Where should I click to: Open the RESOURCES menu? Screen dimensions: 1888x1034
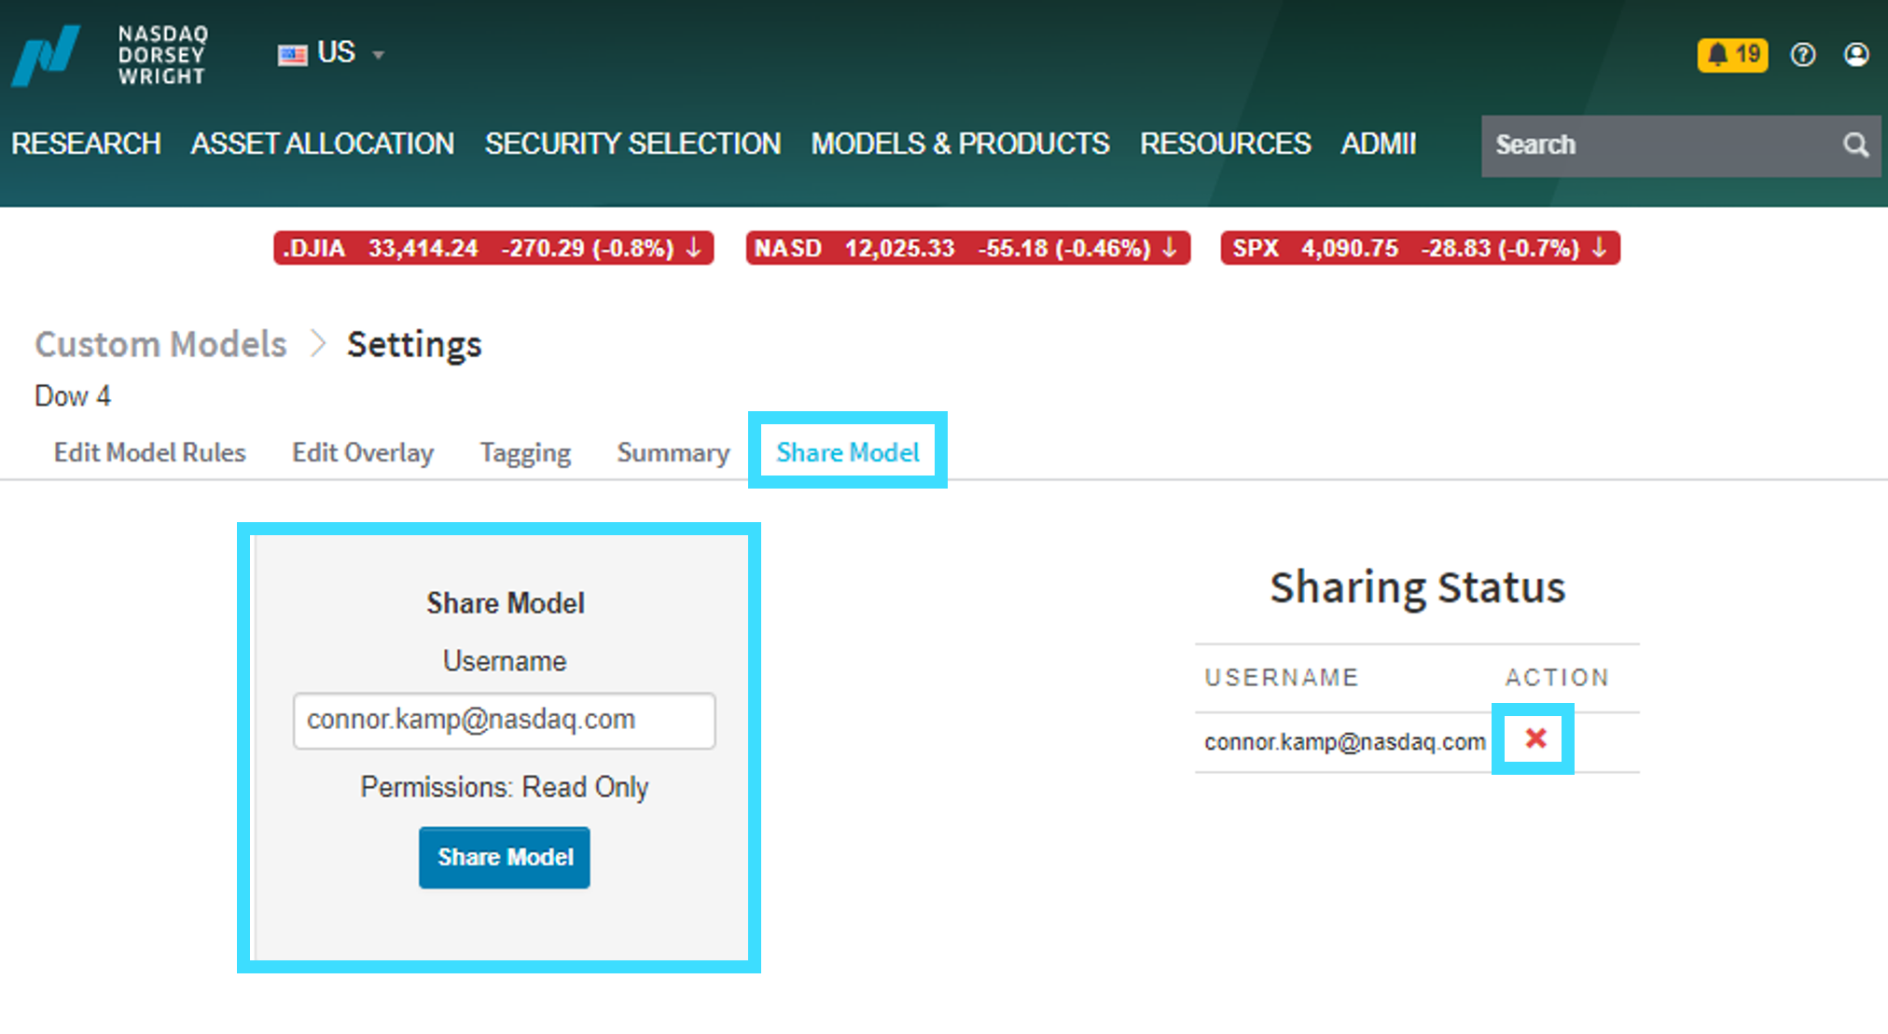click(1225, 144)
